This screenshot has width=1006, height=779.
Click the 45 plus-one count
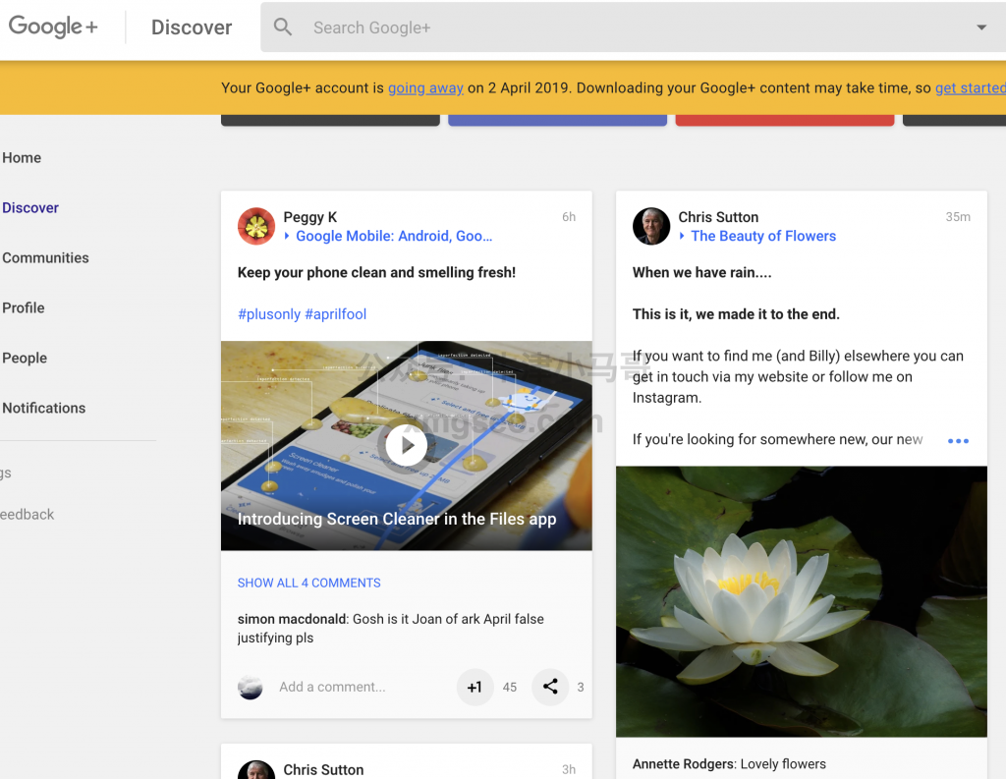[x=510, y=688]
